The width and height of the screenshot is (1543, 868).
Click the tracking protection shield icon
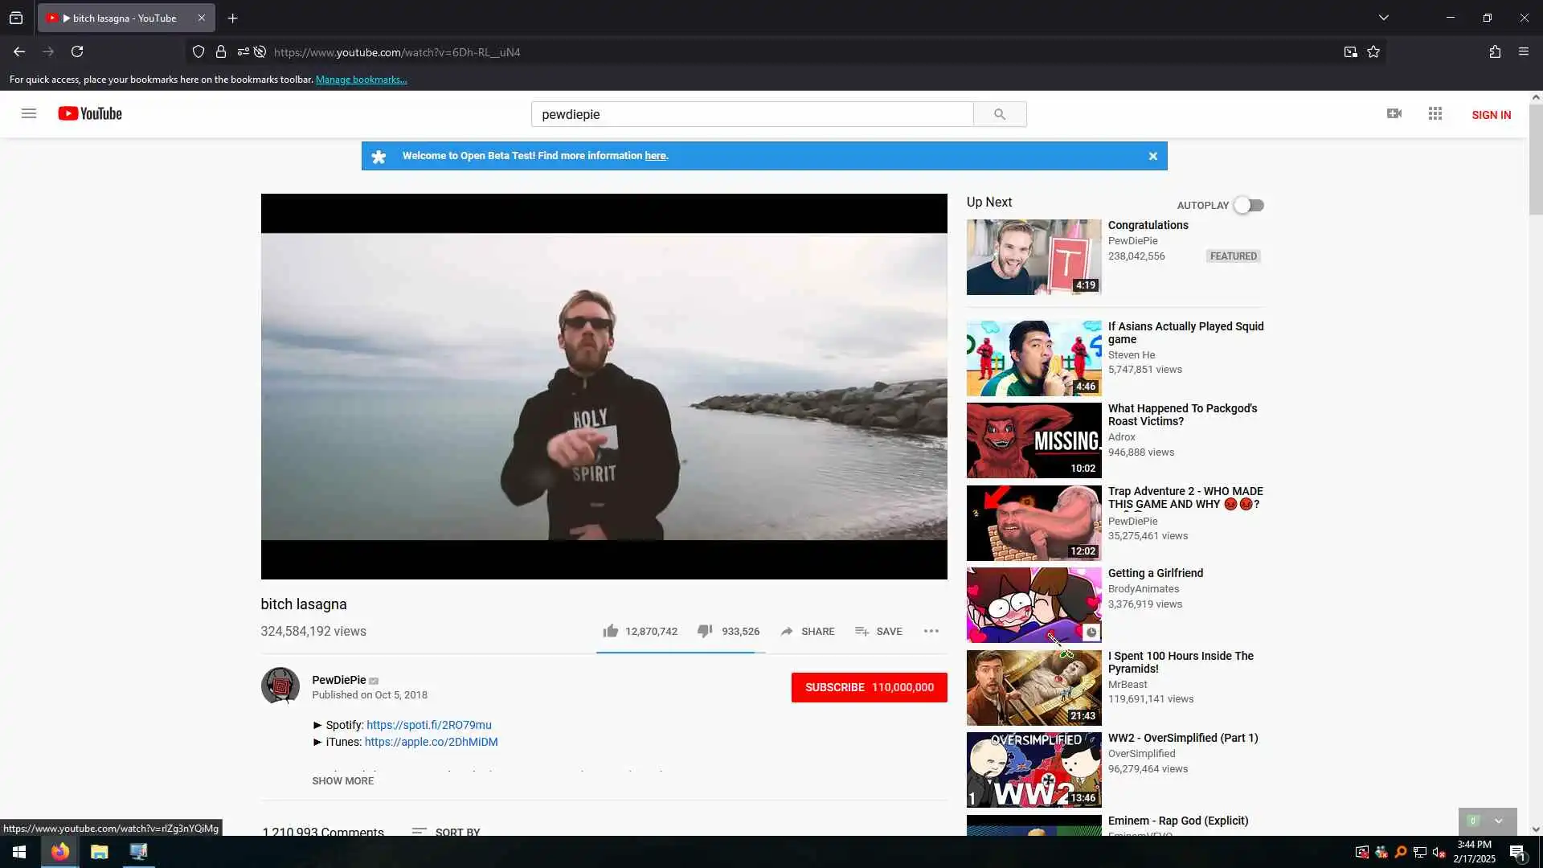(199, 52)
